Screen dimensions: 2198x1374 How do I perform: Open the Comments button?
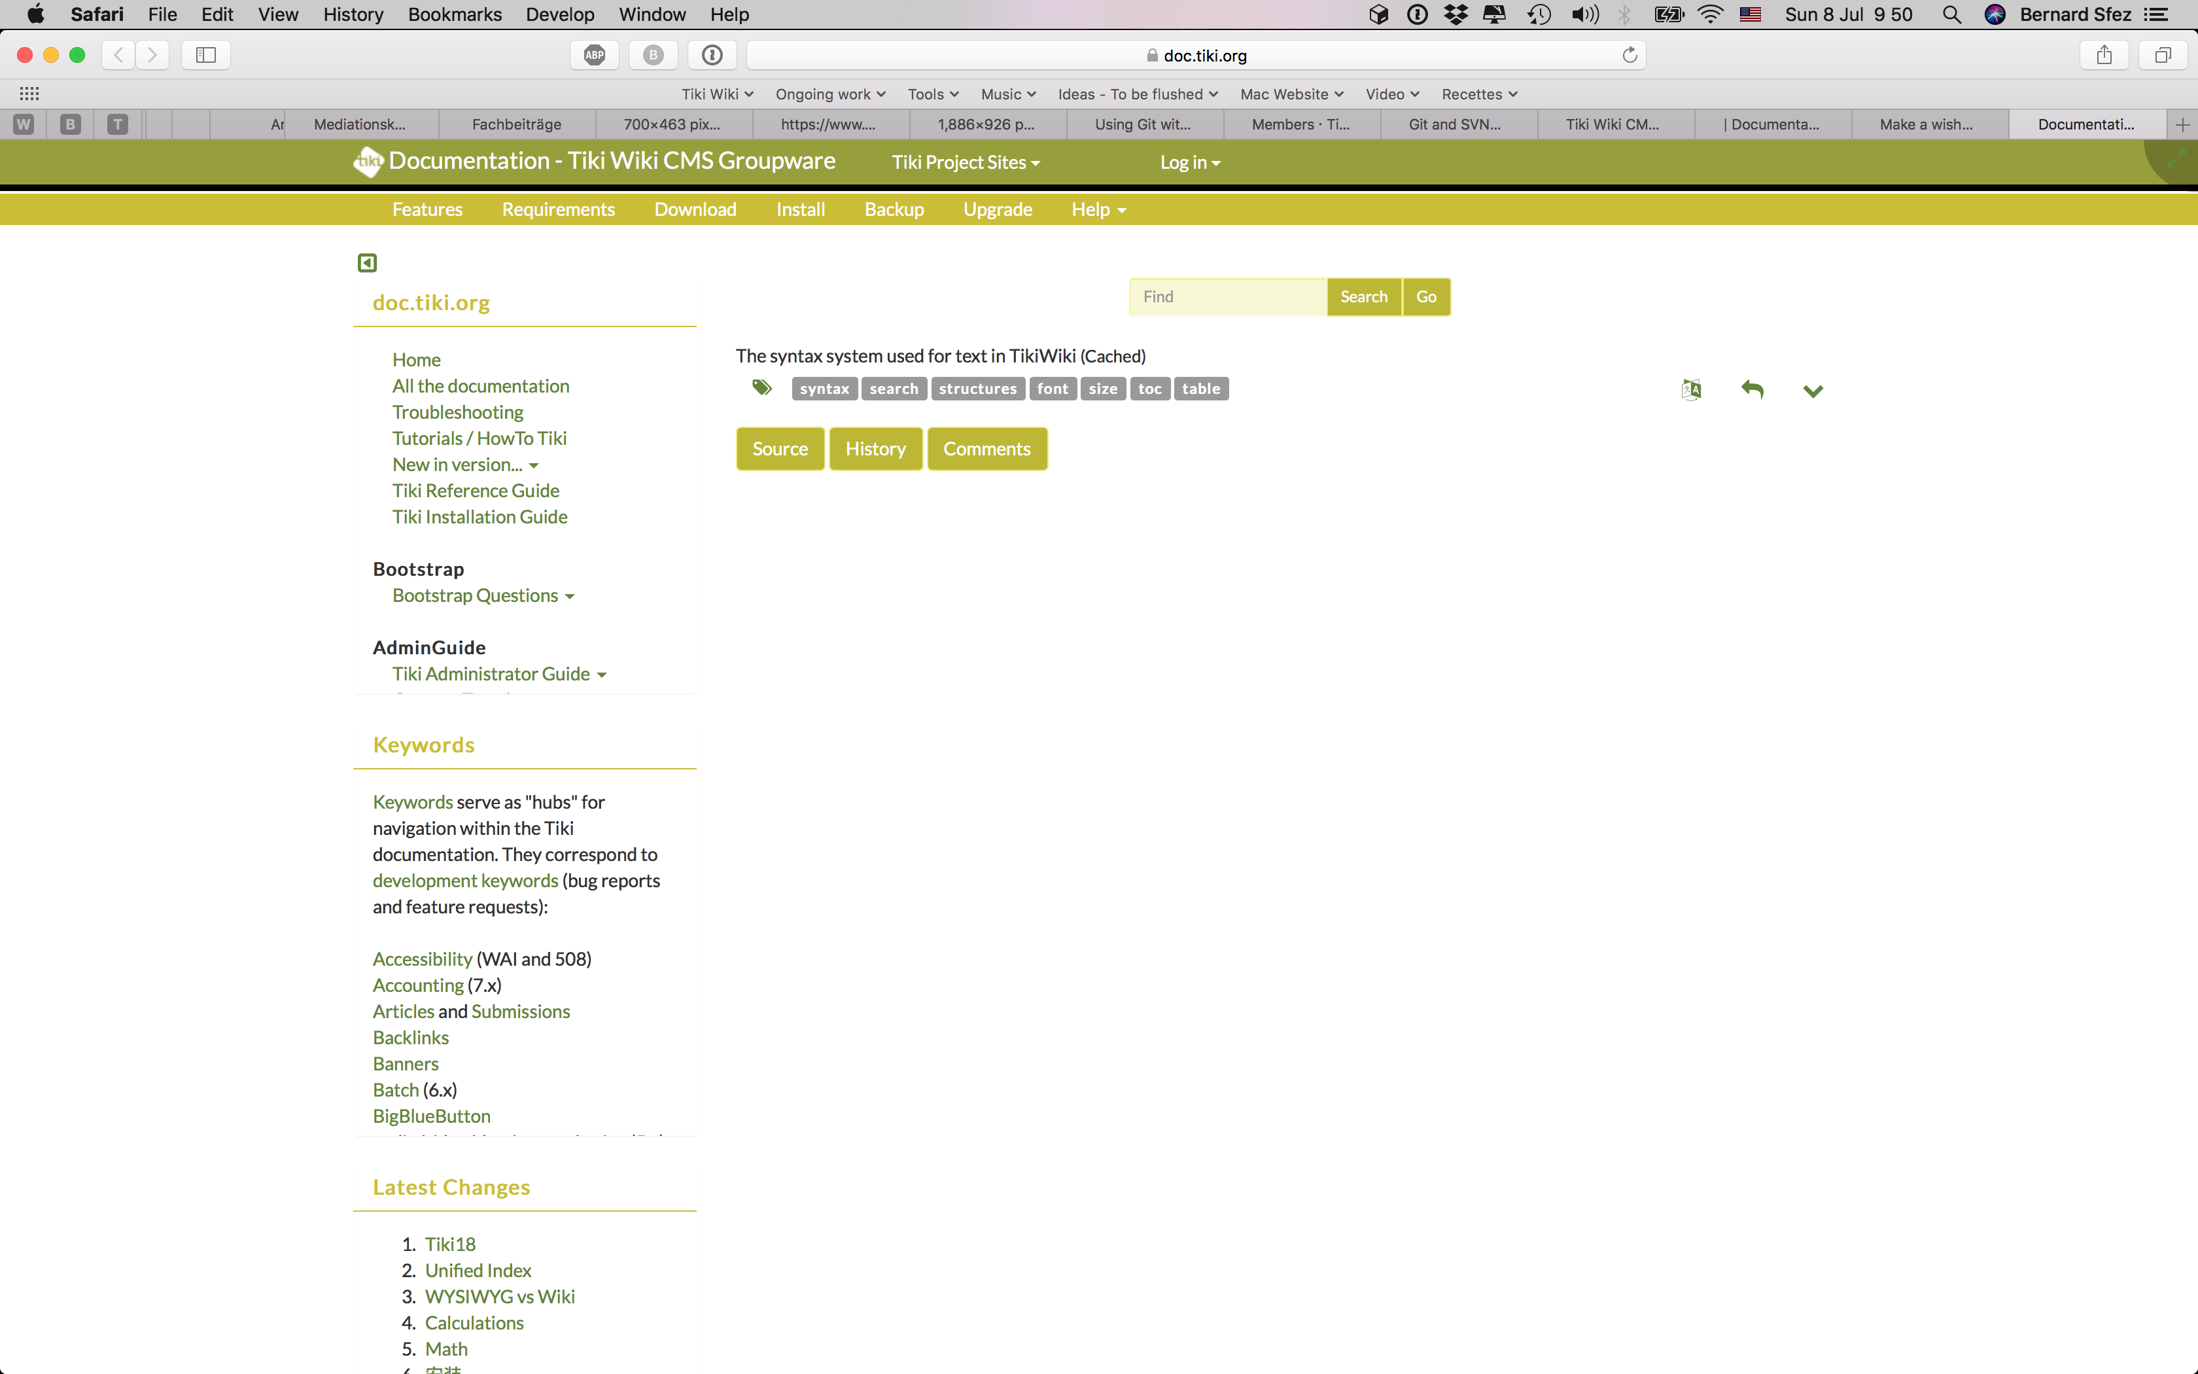(x=987, y=449)
